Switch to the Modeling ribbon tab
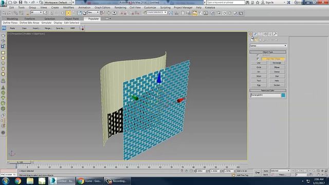 click(x=12, y=18)
